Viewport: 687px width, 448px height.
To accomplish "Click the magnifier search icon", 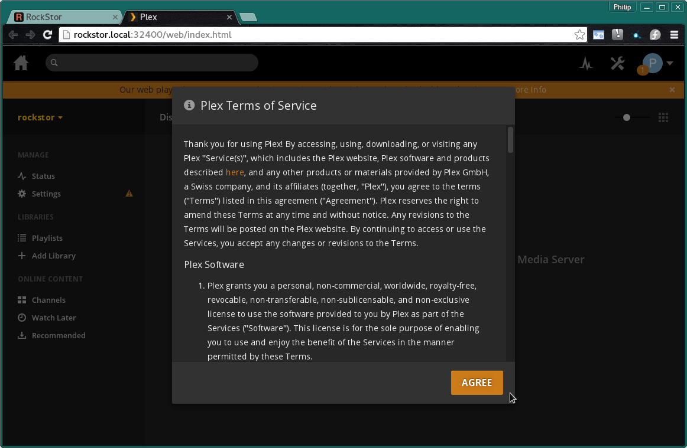I will click(x=54, y=63).
